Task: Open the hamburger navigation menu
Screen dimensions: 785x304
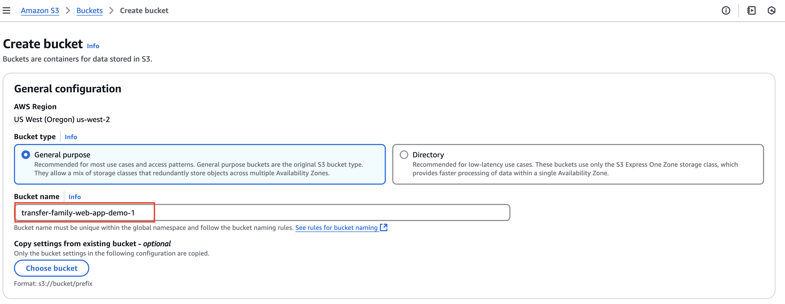Action: coord(6,11)
